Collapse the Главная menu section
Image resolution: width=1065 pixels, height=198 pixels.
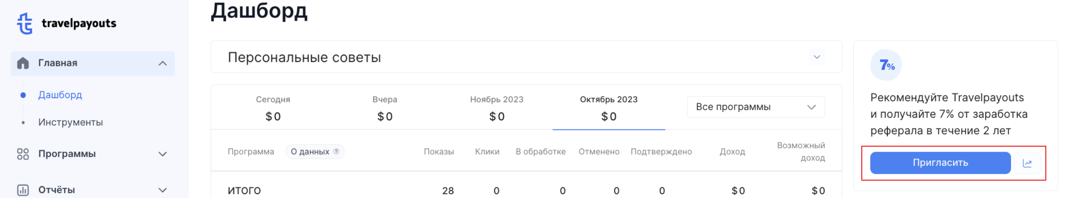point(162,63)
